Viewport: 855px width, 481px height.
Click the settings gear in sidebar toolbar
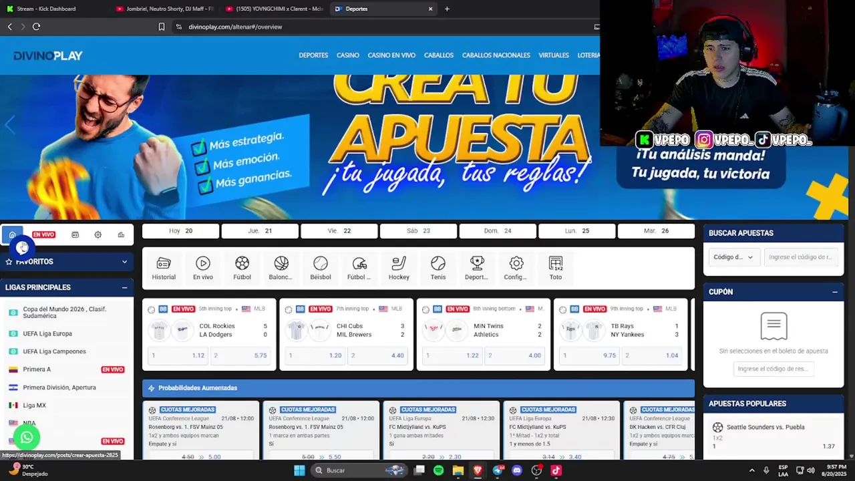pos(98,234)
